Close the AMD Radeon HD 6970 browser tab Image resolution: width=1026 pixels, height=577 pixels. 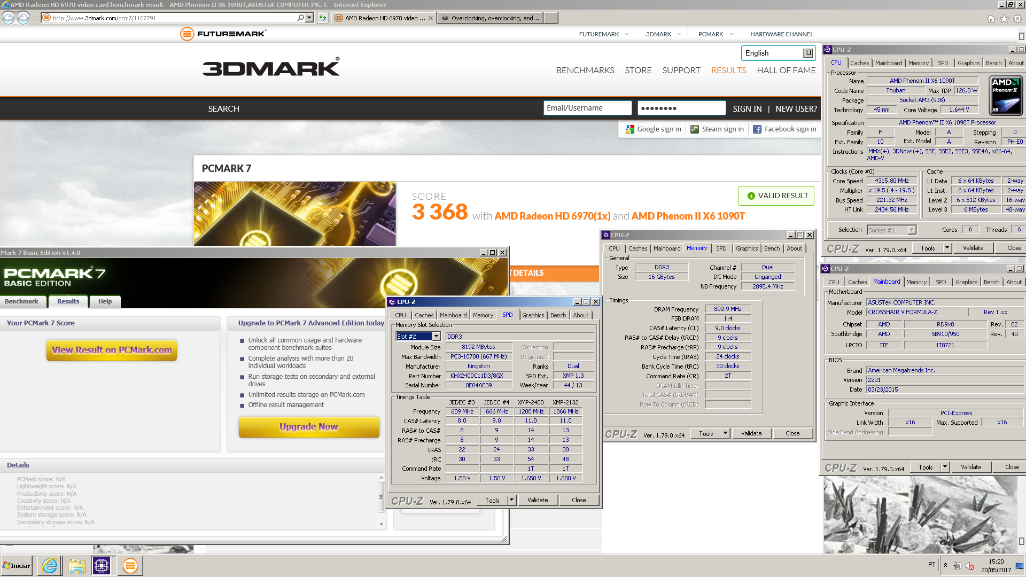(431, 18)
